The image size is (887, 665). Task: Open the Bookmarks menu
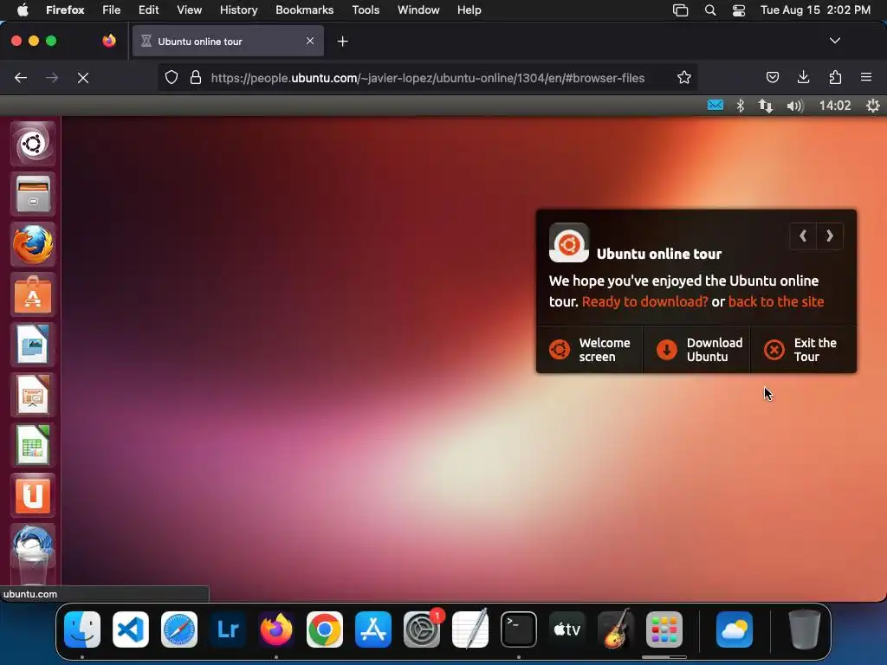304,10
